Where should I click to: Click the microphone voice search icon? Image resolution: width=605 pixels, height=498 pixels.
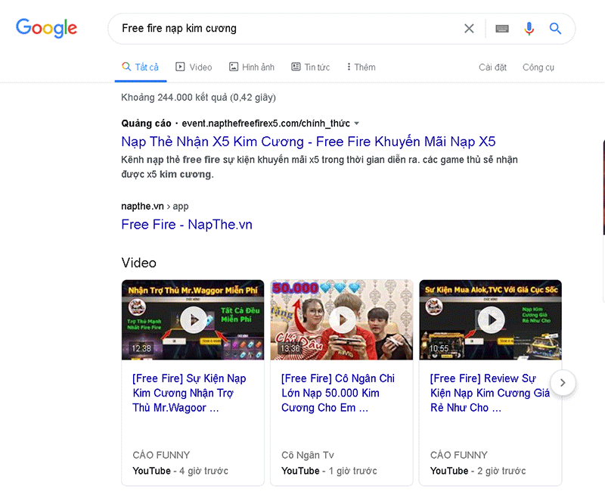coord(529,28)
